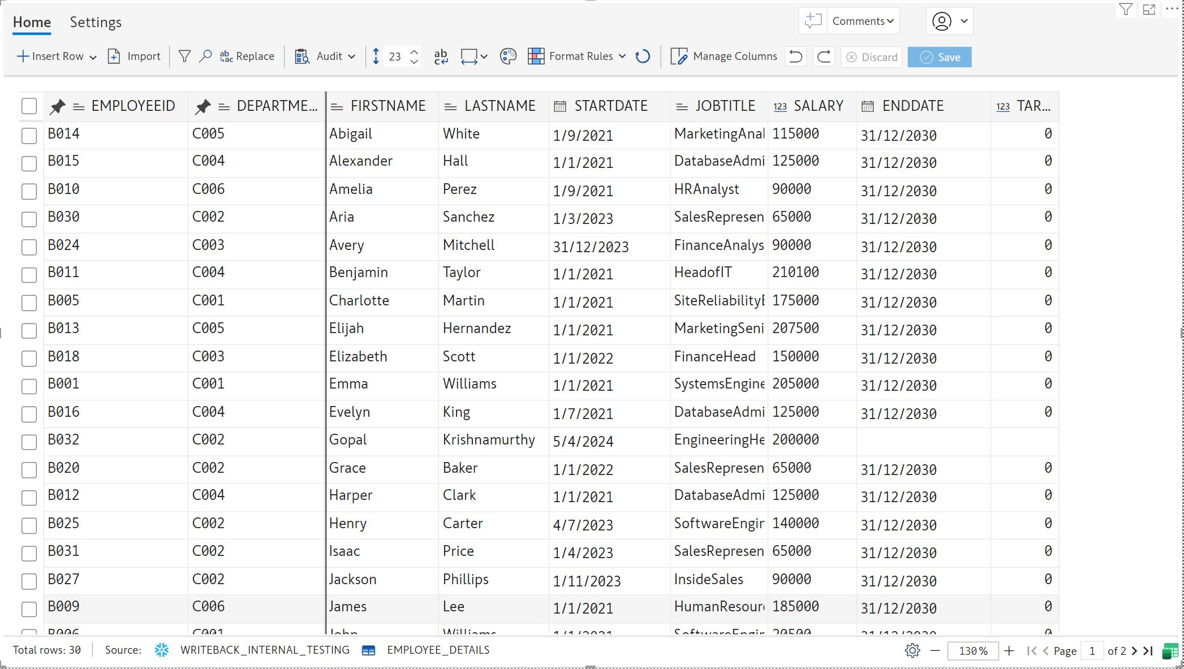Image resolution: width=1184 pixels, height=669 pixels.
Task: Click the text wrap icon
Action: (441, 57)
